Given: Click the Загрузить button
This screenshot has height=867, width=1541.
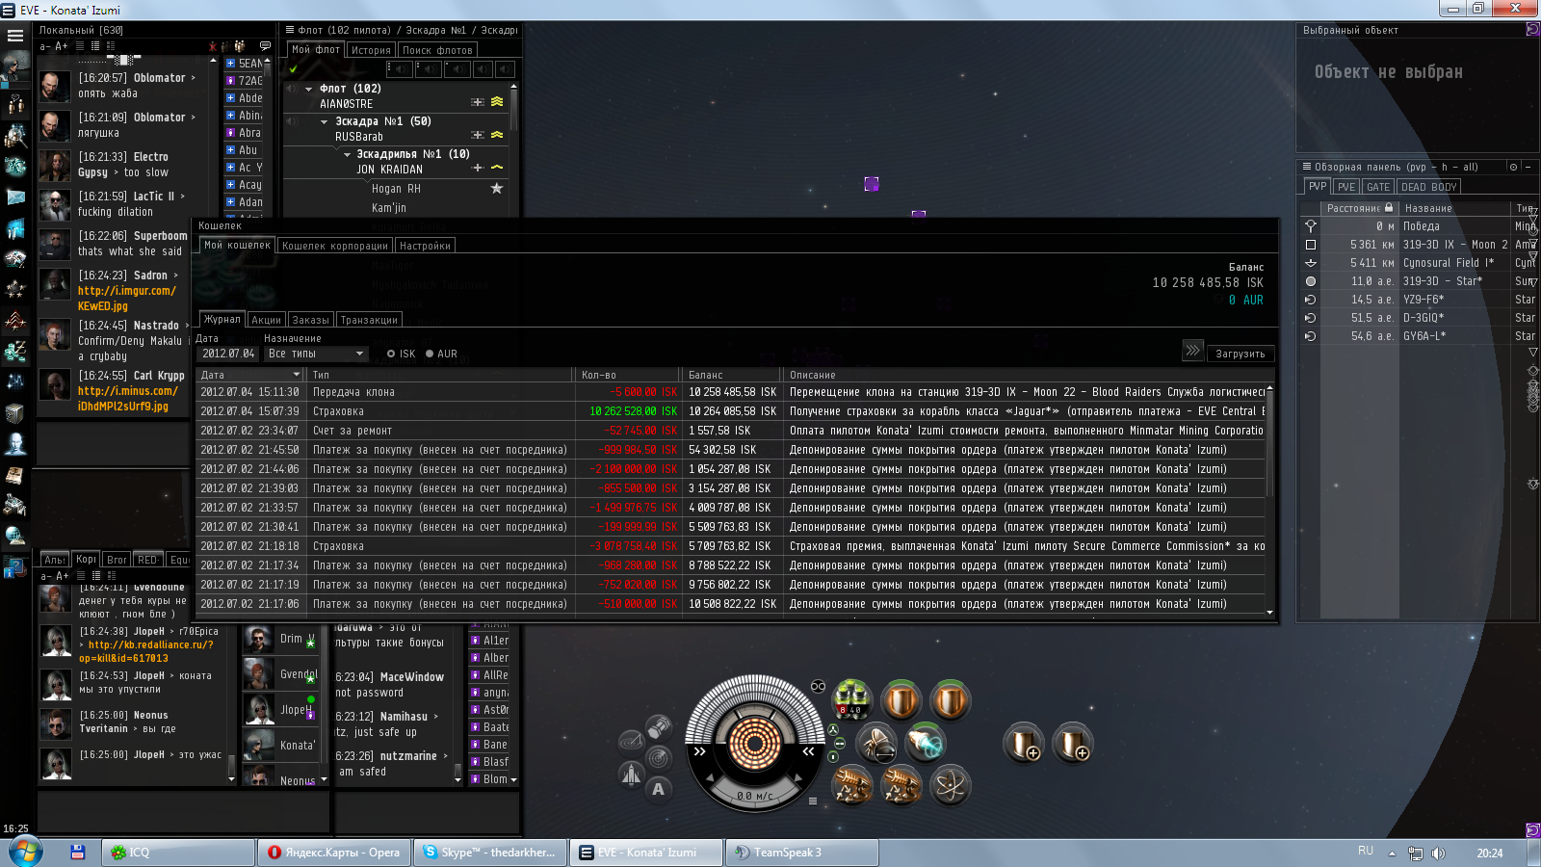Looking at the screenshot, I should tap(1241, 354).
